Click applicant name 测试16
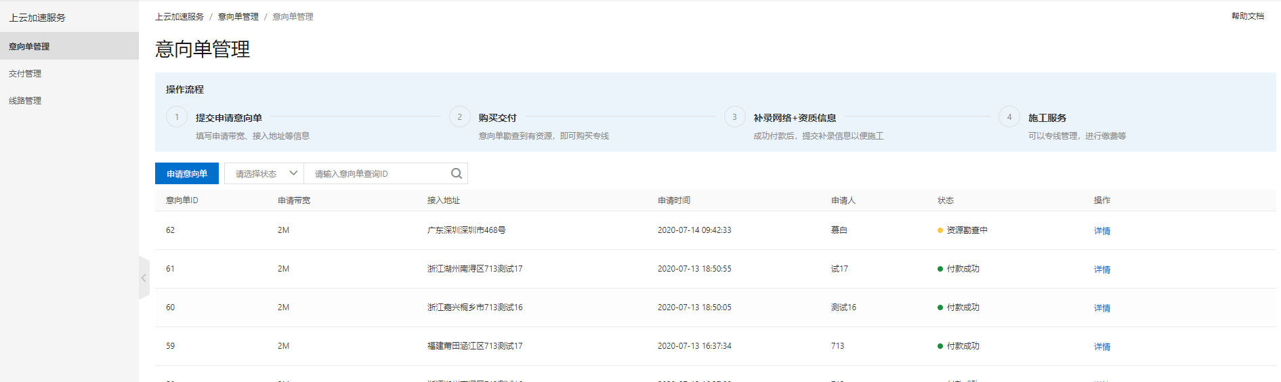The height and width of the screenshot is (382, 1281). coord(843,307)
